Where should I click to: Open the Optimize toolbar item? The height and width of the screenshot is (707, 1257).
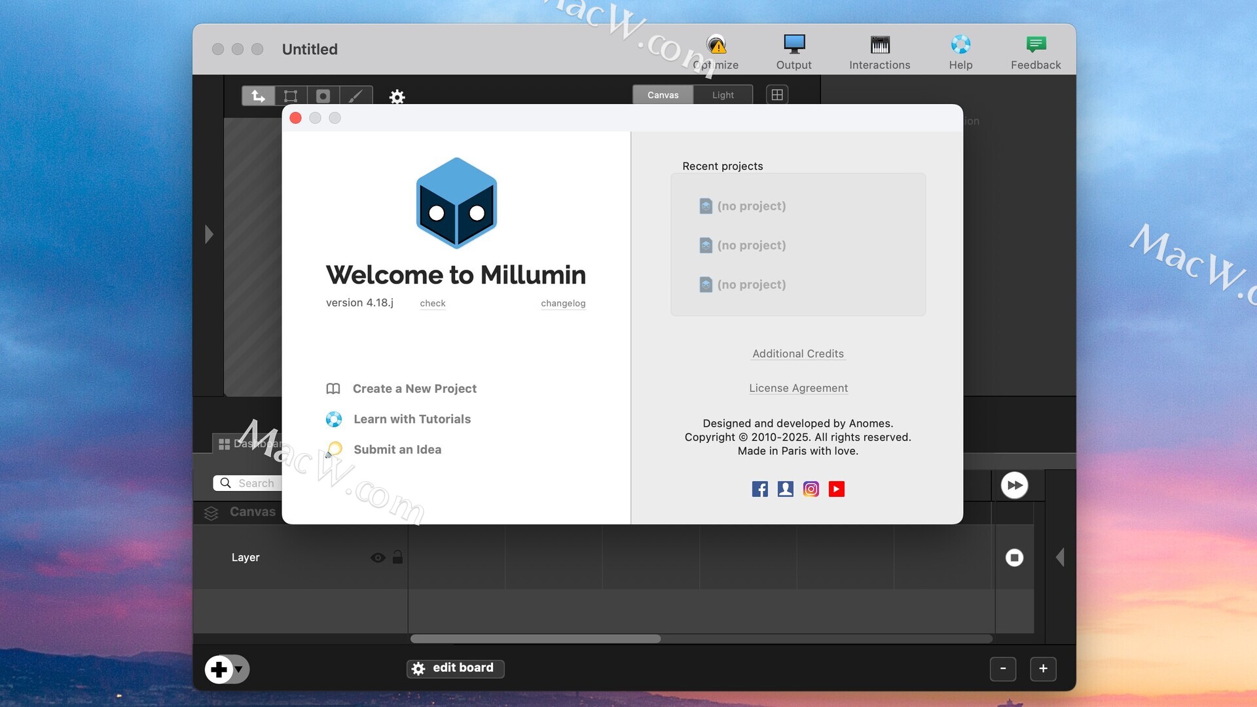716,52
